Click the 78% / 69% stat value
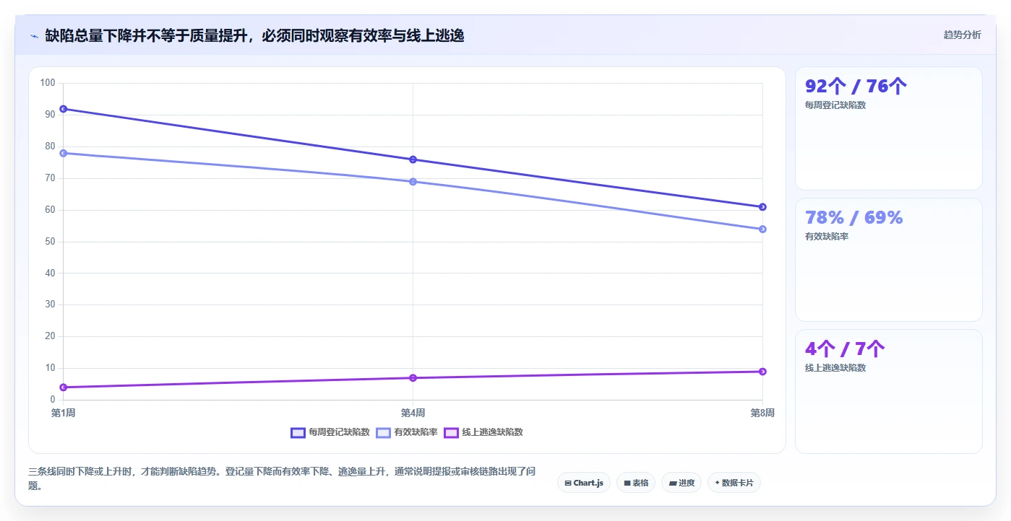Screen dimensions: 1011x521 tap(854, 218)
